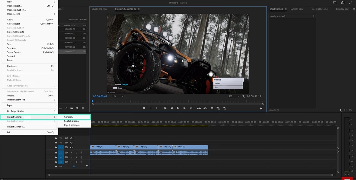This screenshot has height=180, width=356.
Task: Select the 6.mp4 clip on the timeline
Action: [125, 147]
